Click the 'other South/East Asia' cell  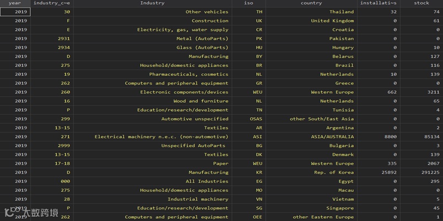click(311, 119)
